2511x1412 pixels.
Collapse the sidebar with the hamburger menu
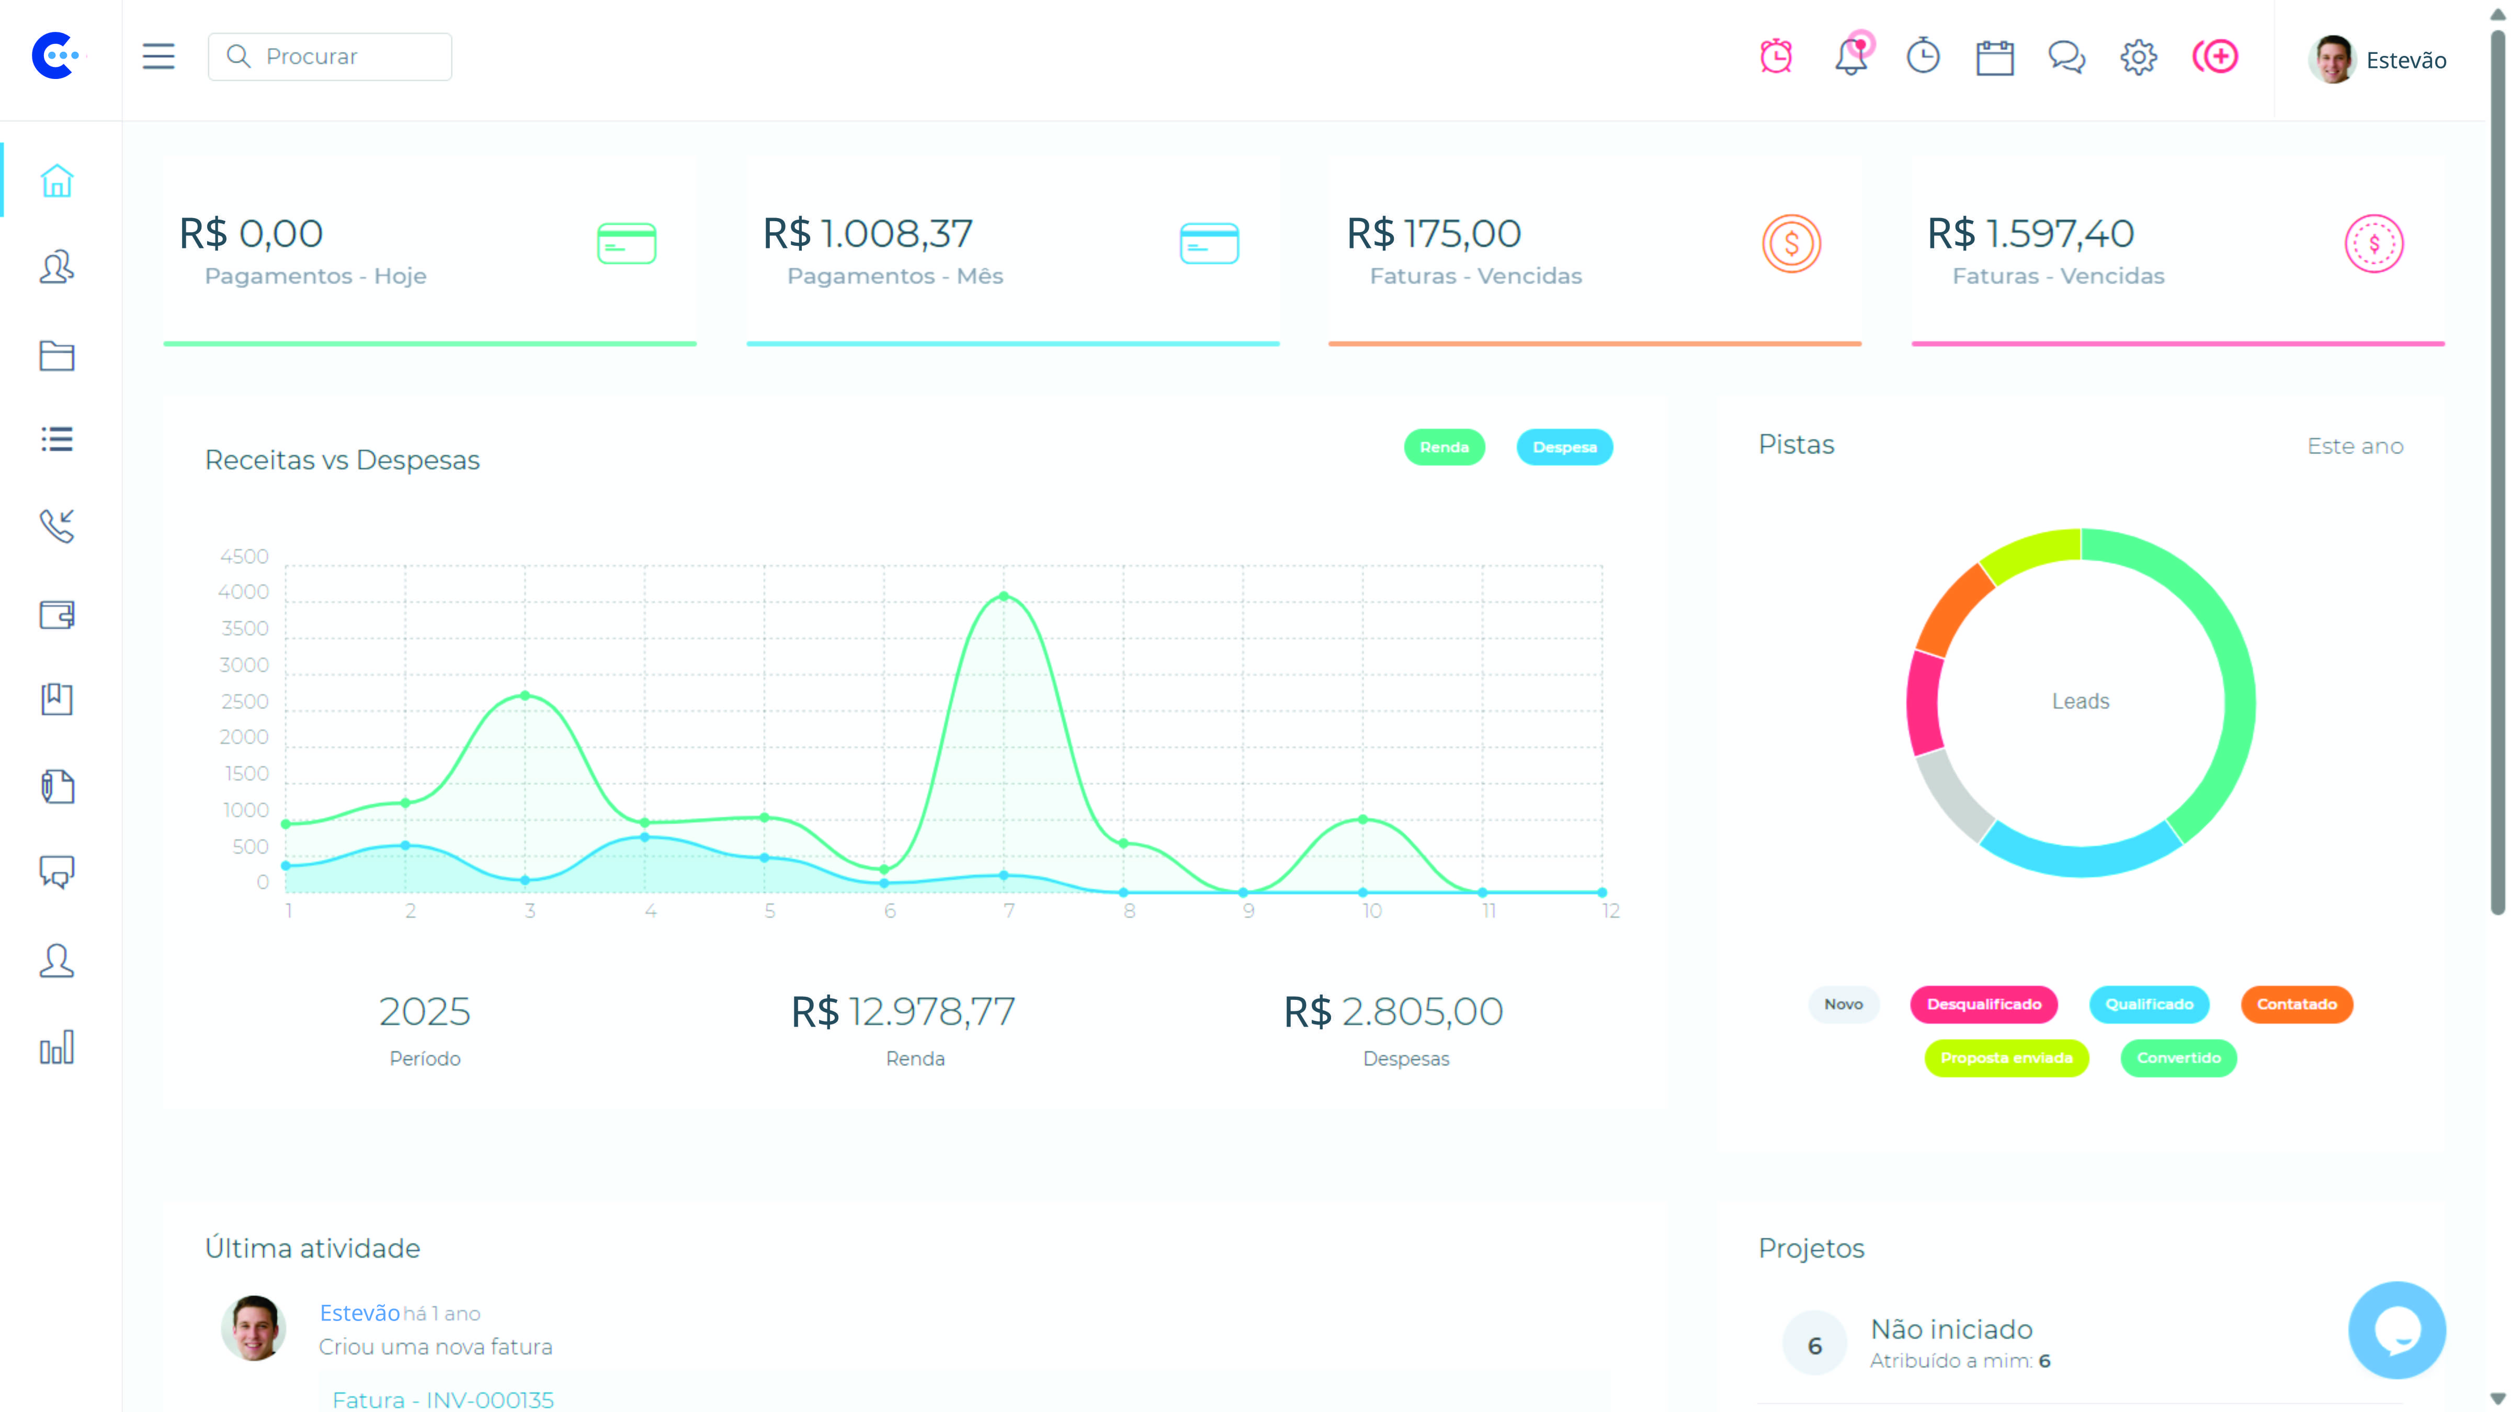(x=158, y=56)
